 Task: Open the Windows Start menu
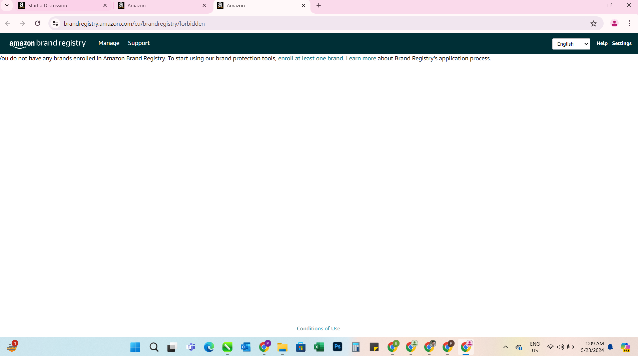(135, 347)
